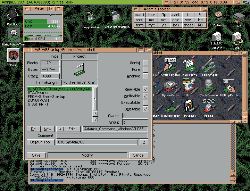Click the question mark button next to default tool
Screen dimensions: 250x191
[x=144, y=142]
